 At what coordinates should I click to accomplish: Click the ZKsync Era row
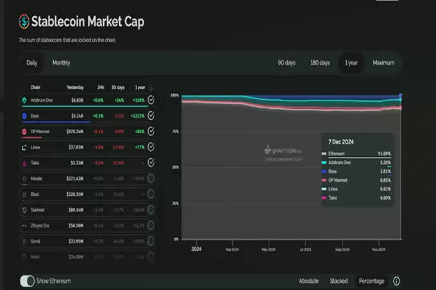(x=88, y=225)
